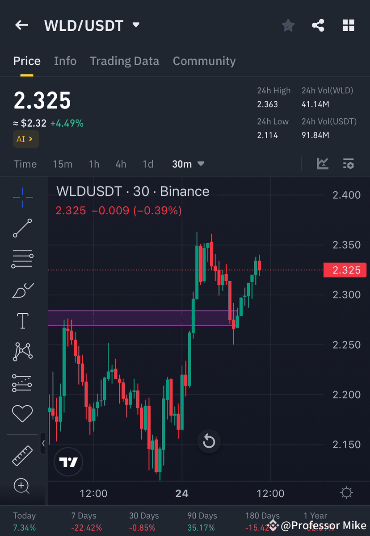Select the brush drawing tool
The image size is (370, 536).
point(22,290)
